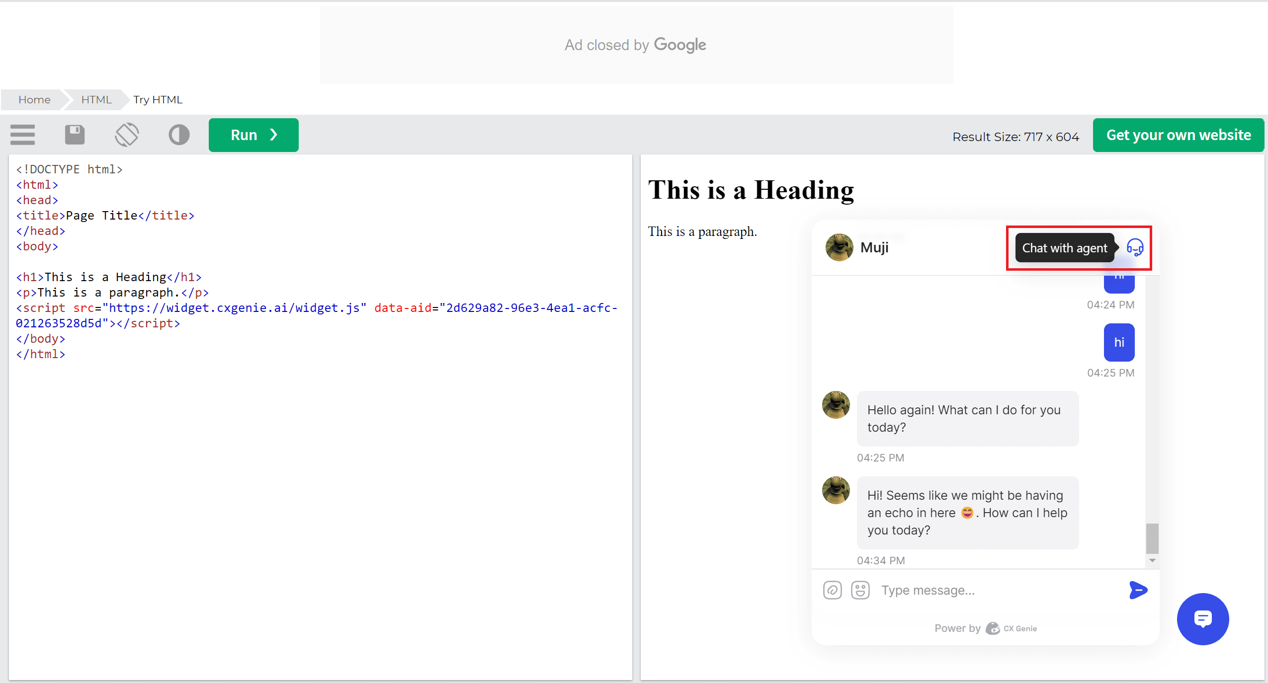Open the emoji picker icon

click(x=860, y=590)
